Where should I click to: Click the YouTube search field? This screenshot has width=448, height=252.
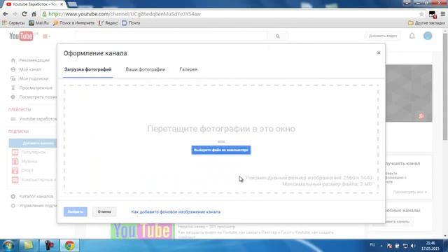(x=171, y=36)
